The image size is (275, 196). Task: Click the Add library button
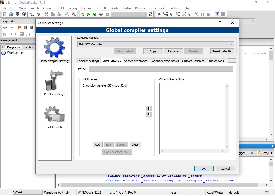[97, 145]
